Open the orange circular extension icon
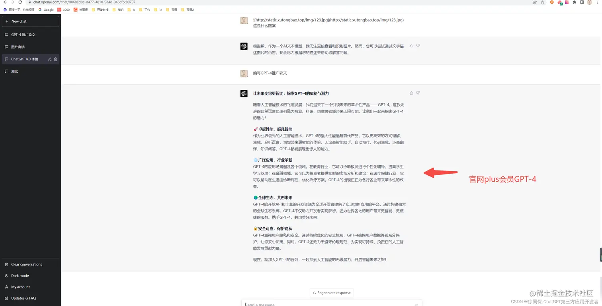The image size is (602, 306). [552, 2]
